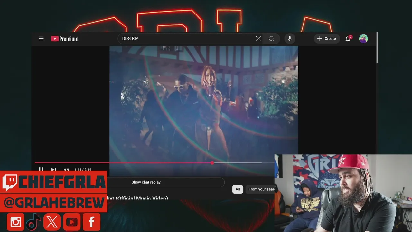Click the video title Official Music Video

pyautogui.click(x=138, y=198)
